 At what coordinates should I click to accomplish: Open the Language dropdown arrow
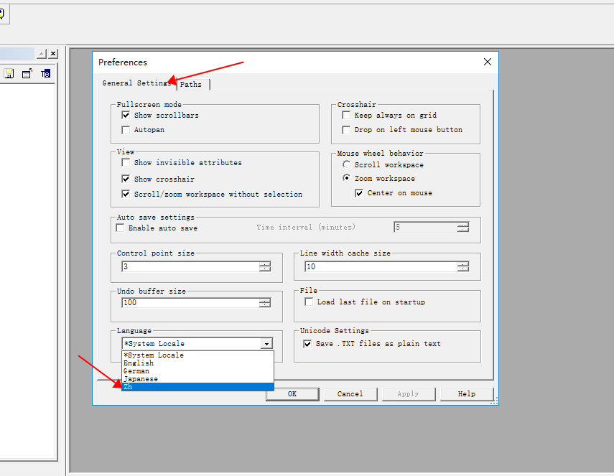pos(266,344)
